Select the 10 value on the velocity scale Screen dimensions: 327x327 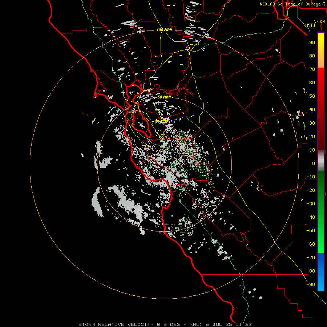[x=312, y=150]
